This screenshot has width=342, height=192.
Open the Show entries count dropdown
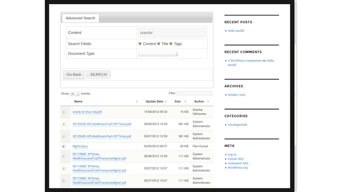(75, 93)
